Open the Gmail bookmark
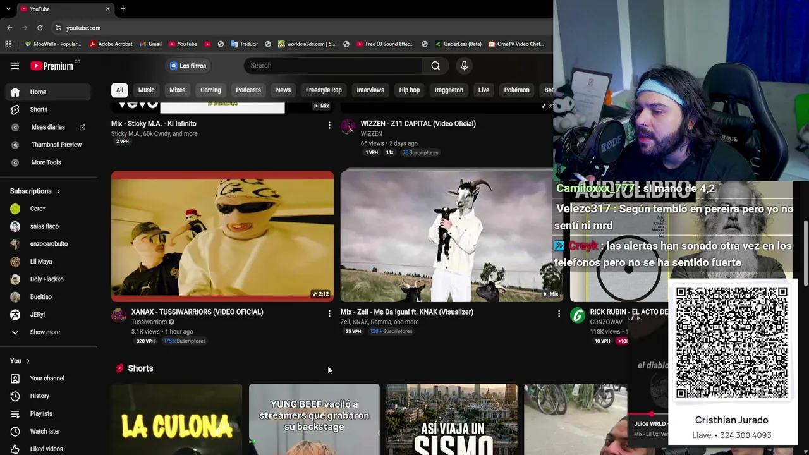The width and height of the screenshot is (809, 455). tap(150, 44)
